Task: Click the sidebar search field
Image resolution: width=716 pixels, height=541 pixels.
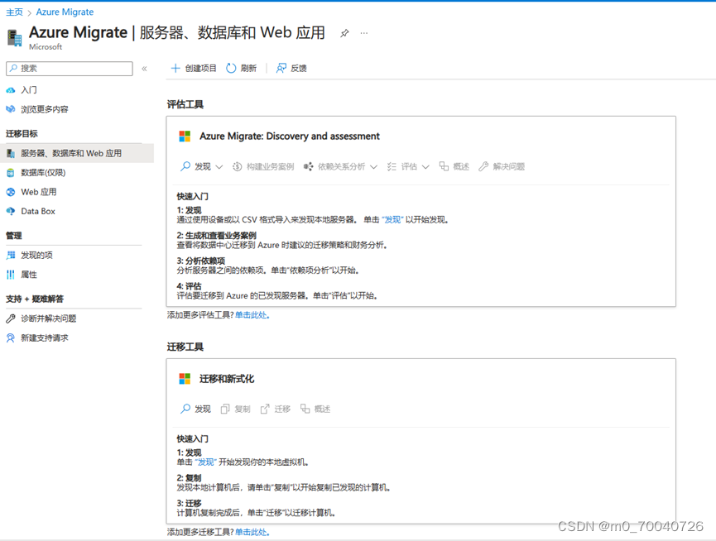Action: [x=70, y=69]
